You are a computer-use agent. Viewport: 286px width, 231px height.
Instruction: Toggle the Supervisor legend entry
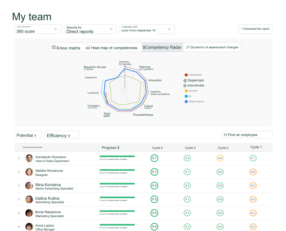click(x=194, y=80)
